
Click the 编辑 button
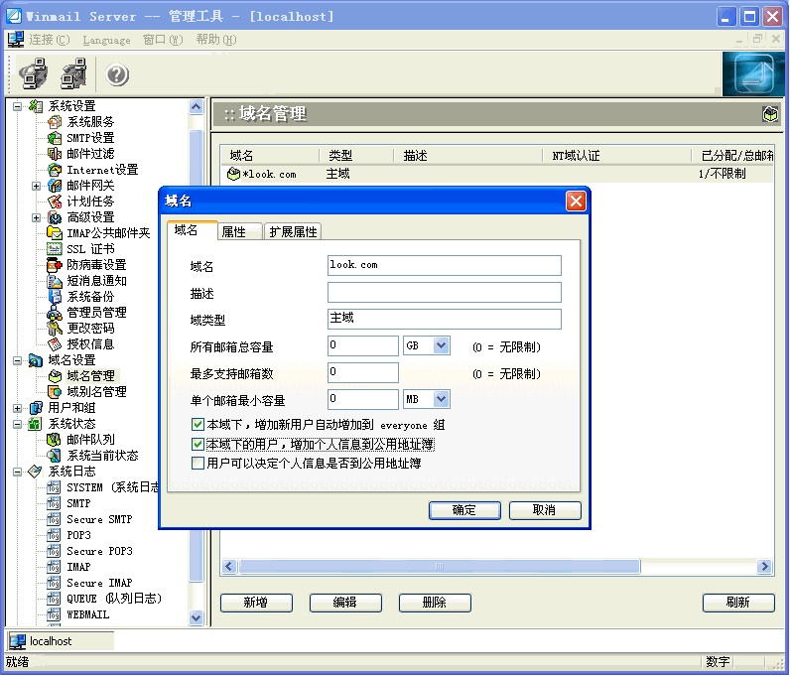pyautogui.click(x=345, y=603)
